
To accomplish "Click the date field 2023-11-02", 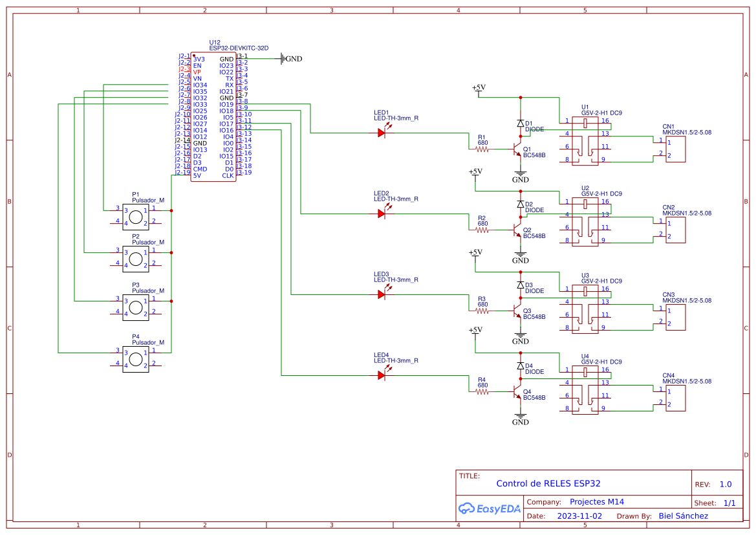I will 579,516.
